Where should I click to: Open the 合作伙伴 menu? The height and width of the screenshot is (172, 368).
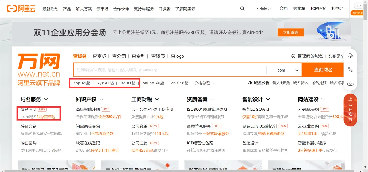tap(121, 9)
